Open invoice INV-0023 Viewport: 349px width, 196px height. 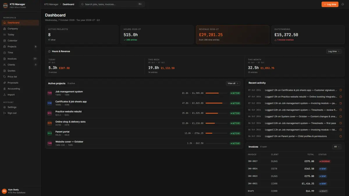295,176
